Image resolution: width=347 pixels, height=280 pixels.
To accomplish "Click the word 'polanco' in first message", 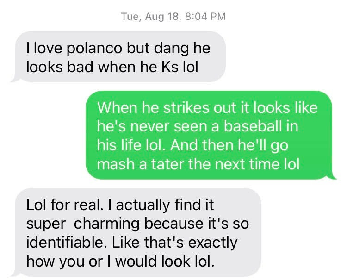I will [x=94, y=48].
